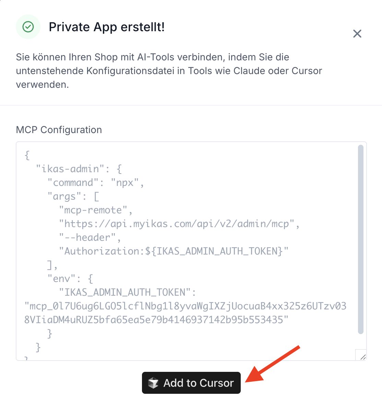
Task: Click the "command": "npx" line
Action: [96, 182]
